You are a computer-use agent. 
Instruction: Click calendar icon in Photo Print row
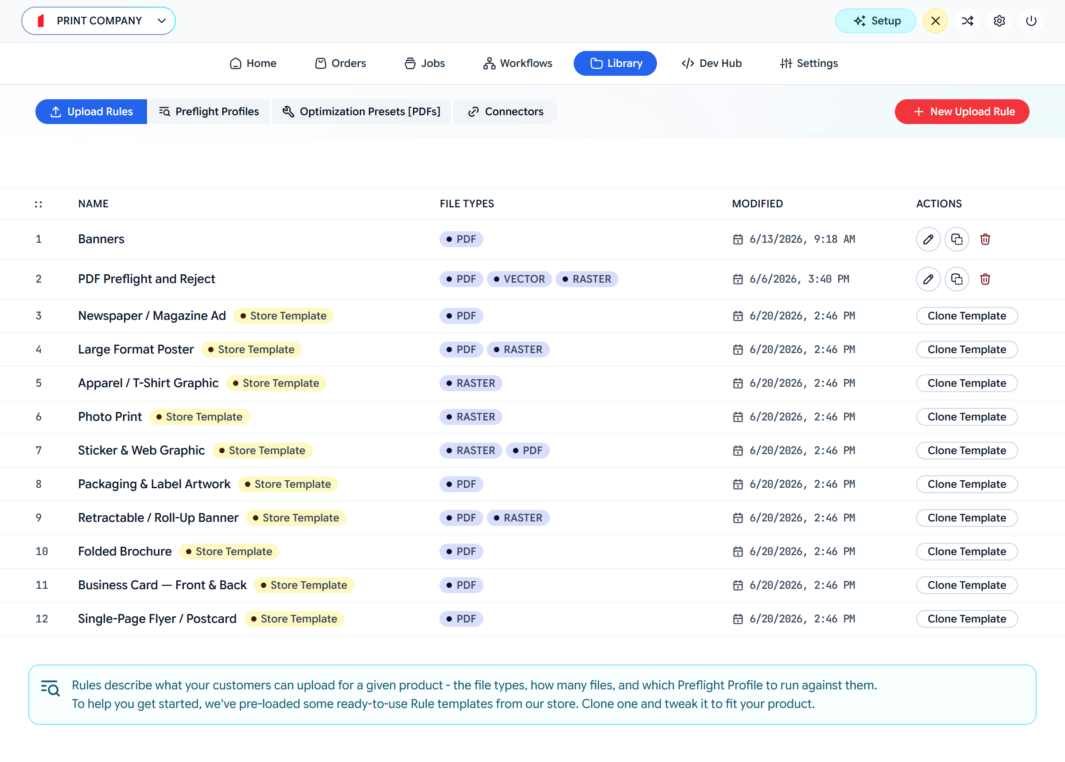click(738, 416)
